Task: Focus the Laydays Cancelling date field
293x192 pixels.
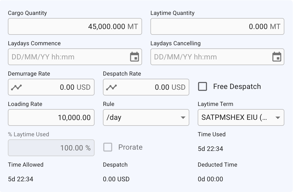Action: (x=210, y=57)
